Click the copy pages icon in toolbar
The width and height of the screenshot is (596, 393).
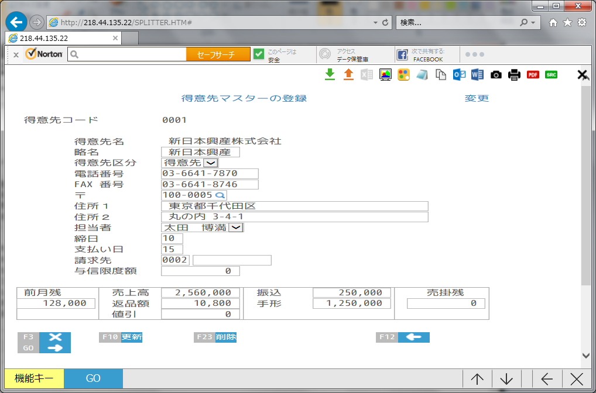[x=441, y=74]
